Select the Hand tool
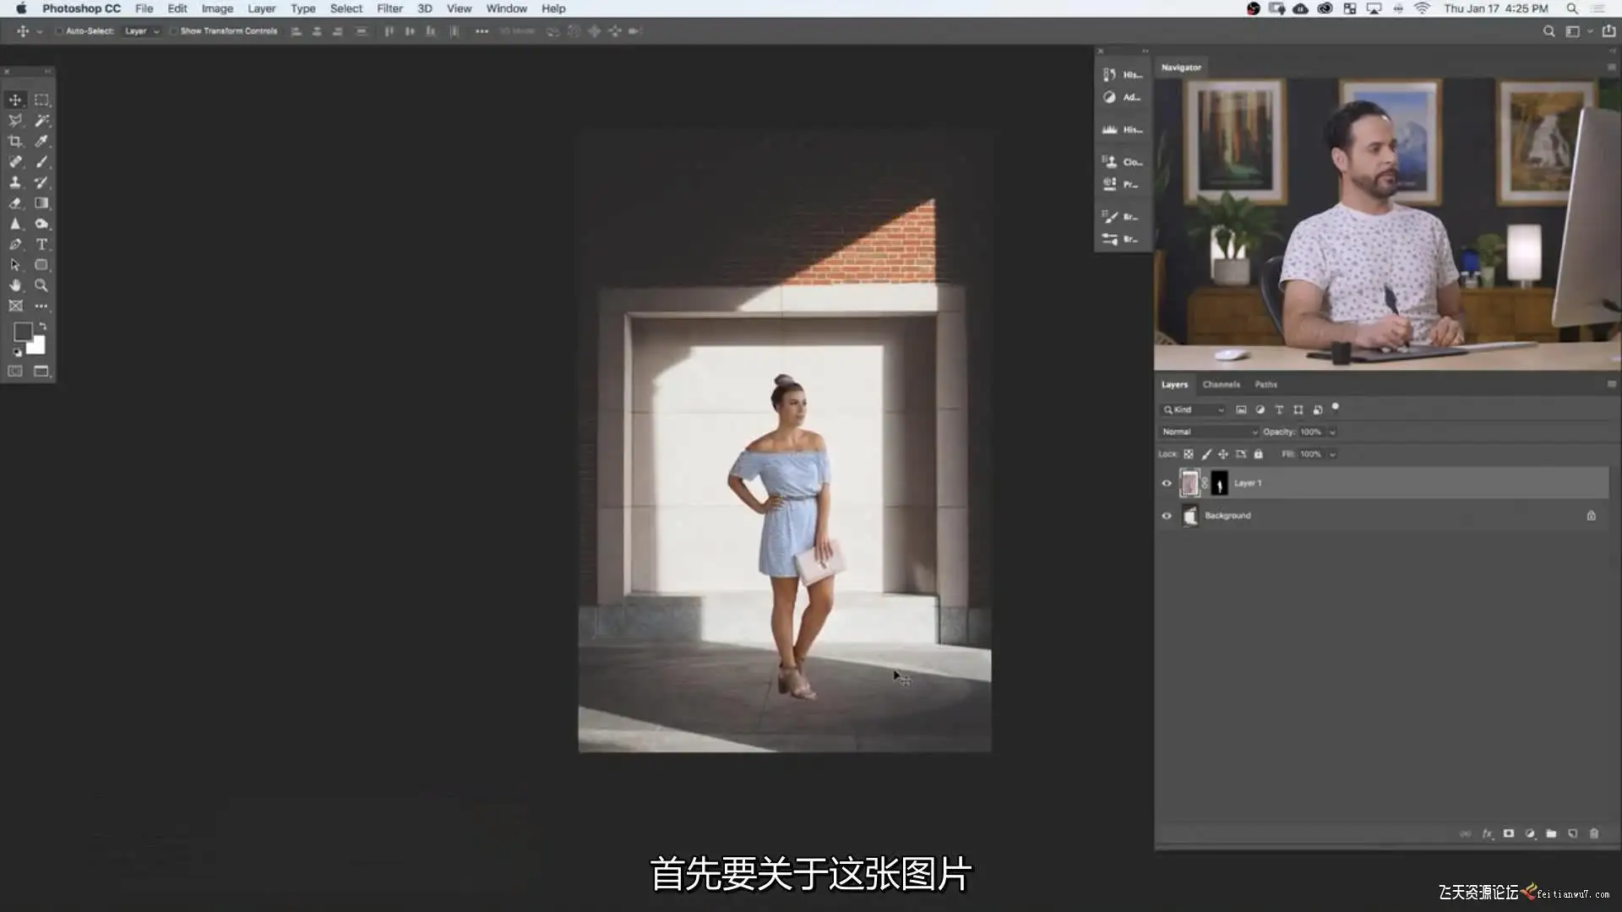The width and height of the screenshot is (1622, 912). click(15, 285)
